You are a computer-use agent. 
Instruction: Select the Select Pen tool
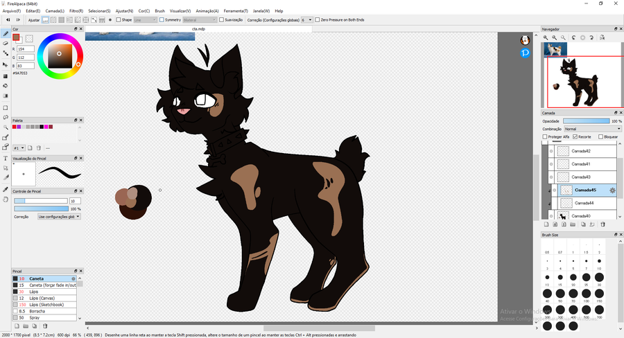[5, 138]
